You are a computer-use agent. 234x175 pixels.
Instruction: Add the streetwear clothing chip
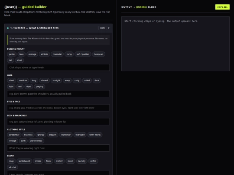tap(14, 135)
